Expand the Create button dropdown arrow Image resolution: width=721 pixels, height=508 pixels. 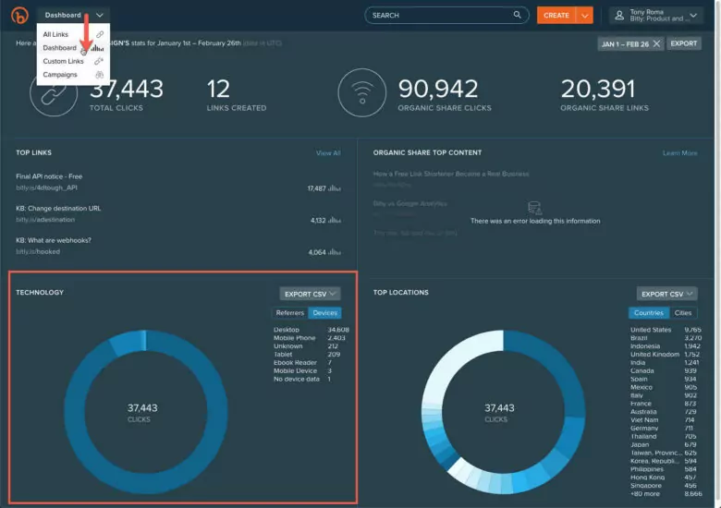584,15
